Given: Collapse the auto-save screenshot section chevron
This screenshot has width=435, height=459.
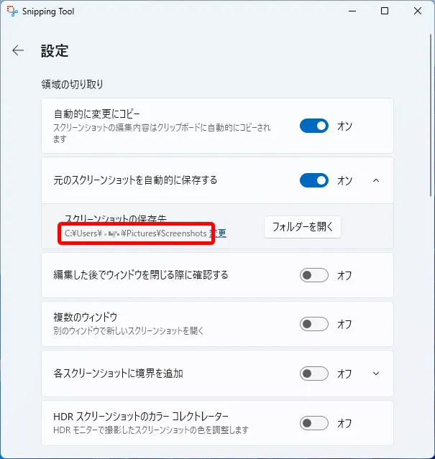Looking at the screenshot, I should (376, 180).
